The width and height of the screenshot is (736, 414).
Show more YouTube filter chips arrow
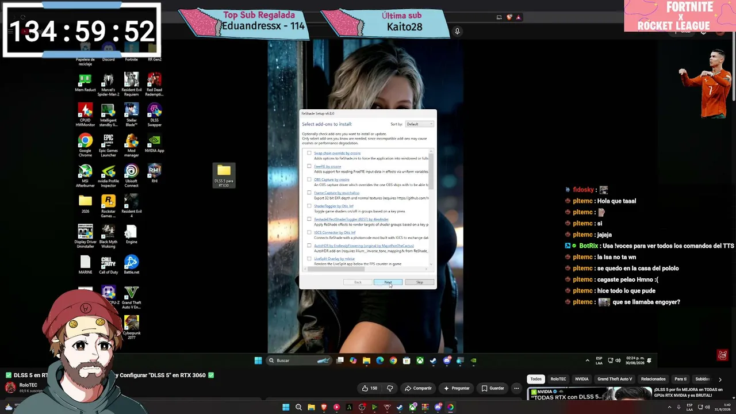tap(720, 379)
